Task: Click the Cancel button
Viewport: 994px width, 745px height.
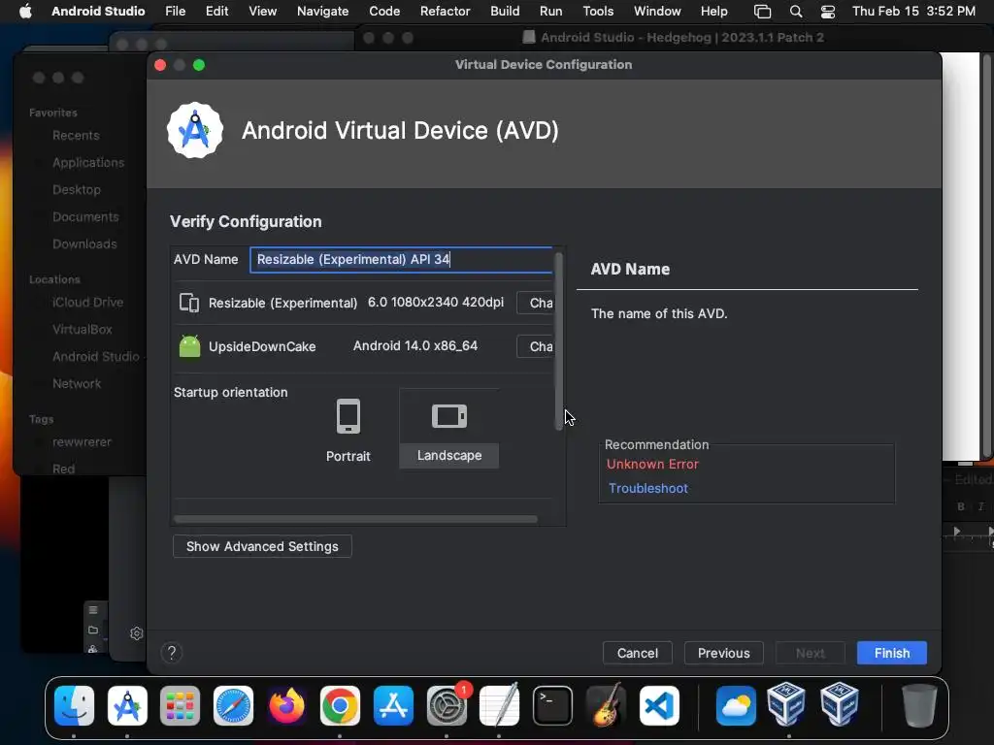Action: coord(637,653)
